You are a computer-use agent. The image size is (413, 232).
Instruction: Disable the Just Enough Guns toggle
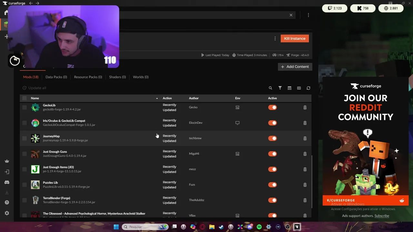coord(272,154)
